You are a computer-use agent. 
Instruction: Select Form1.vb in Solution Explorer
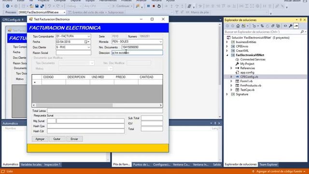[x=246, y=81]
